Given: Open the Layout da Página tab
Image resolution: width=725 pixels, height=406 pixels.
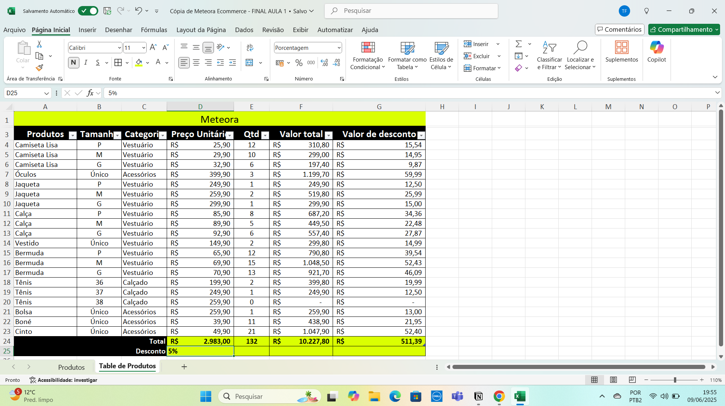Looking at the screenshot, I should point(201,30).
